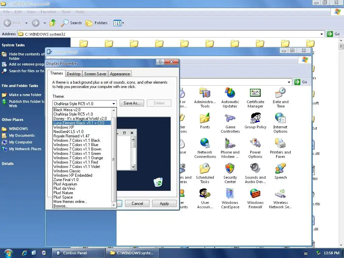Open Network Connections icon
The width and height of the screenshot is (344, 258).
coord(205,148)
